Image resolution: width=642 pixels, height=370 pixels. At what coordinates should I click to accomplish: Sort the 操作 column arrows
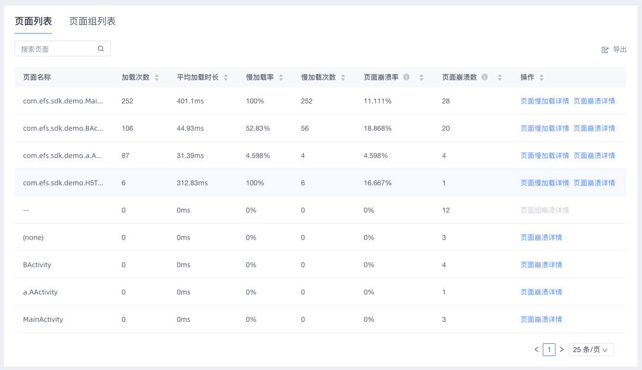click(542, 77)
